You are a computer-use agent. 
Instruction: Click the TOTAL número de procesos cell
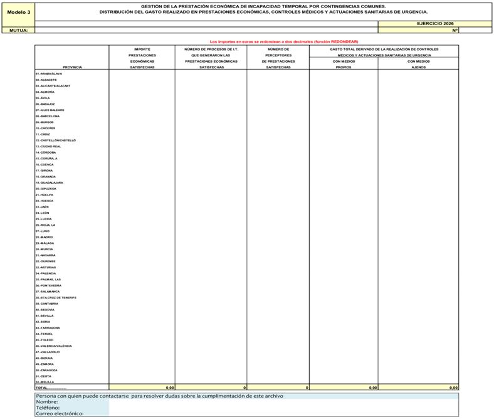click(x=211, y=388)
